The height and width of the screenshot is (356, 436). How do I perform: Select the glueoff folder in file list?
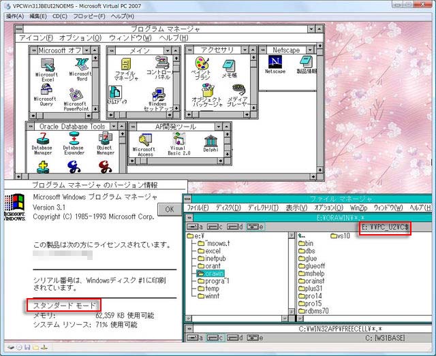(x=312, y=266)
